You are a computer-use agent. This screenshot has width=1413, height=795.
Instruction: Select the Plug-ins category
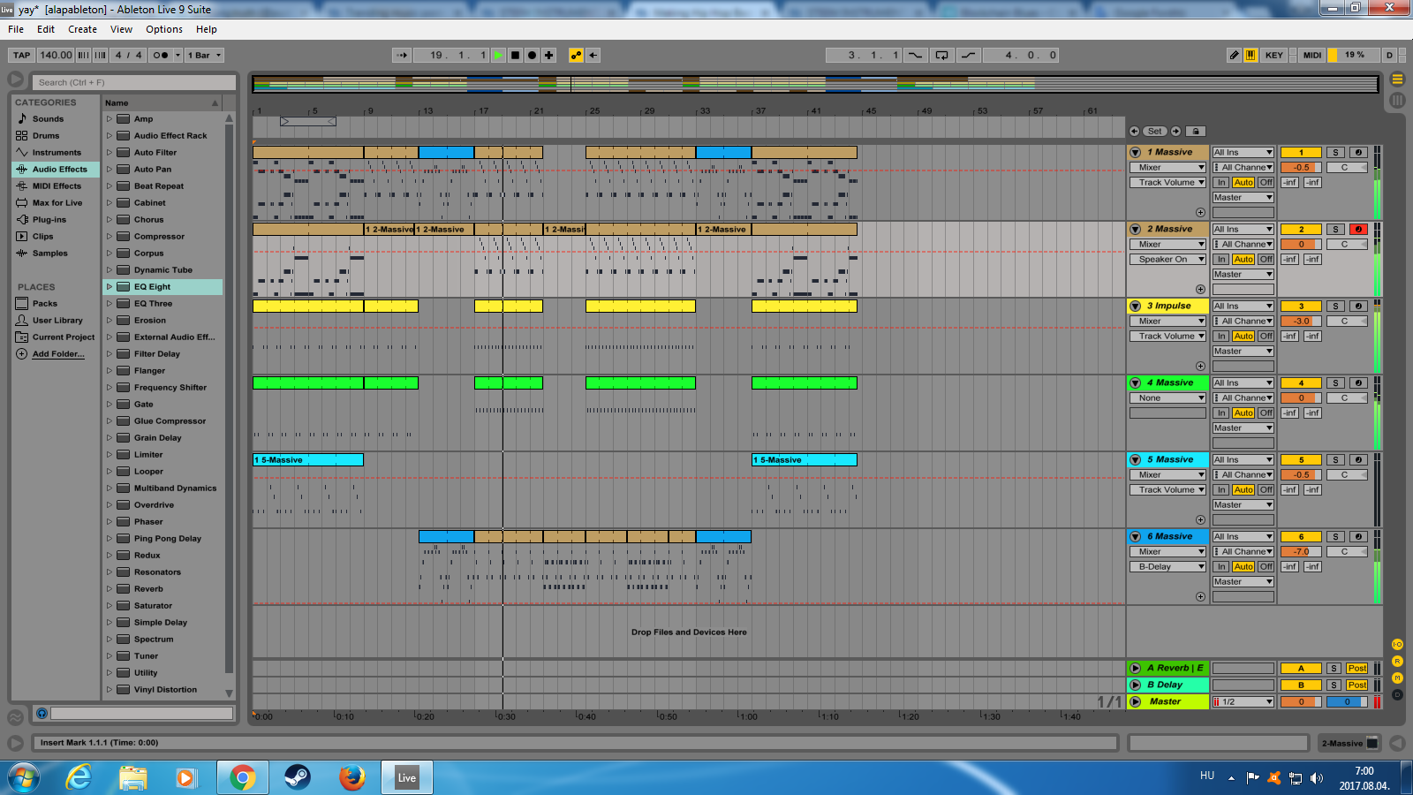[49, 220]
